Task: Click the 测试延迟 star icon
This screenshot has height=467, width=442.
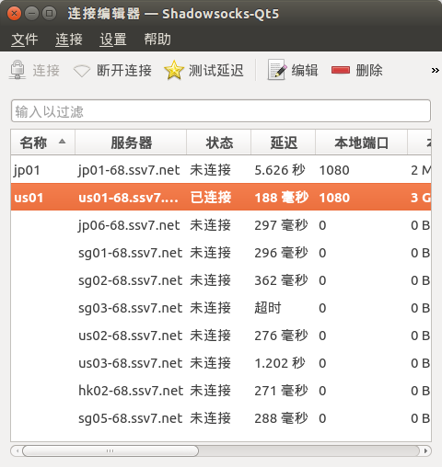Action: coord(174,70)
